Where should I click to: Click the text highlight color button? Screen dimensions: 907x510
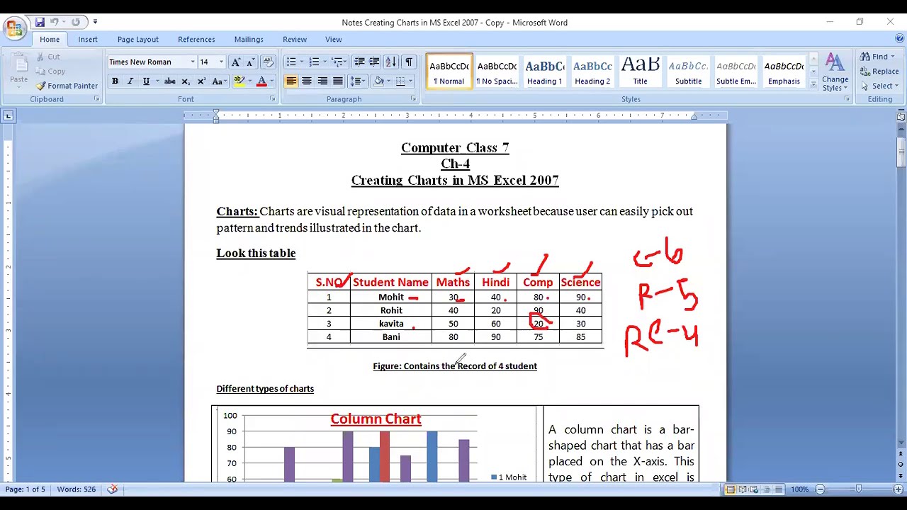(x=239, y=81)
